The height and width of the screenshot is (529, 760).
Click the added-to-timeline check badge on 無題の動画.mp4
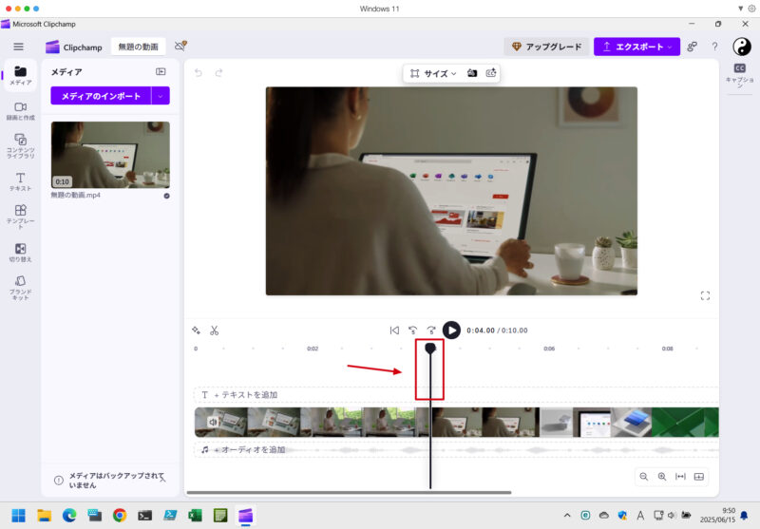pyautogui.click(x=167, y=196)
